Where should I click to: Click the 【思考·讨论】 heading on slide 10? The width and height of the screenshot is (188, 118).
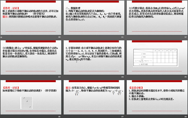11,8
